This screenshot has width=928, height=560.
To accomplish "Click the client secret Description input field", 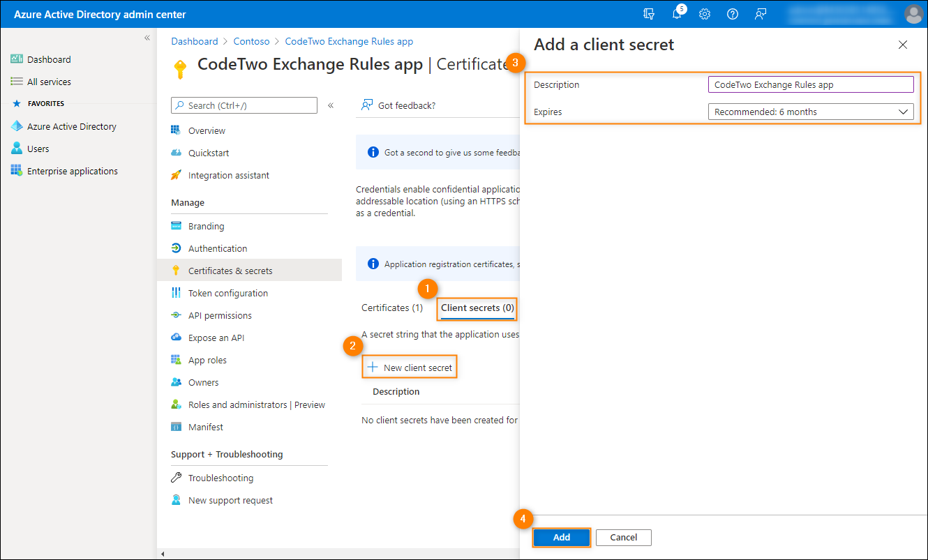I will (x=811, y=84).
